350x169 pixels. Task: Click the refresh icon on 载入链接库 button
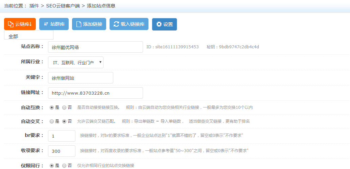(x=116, y=24)
